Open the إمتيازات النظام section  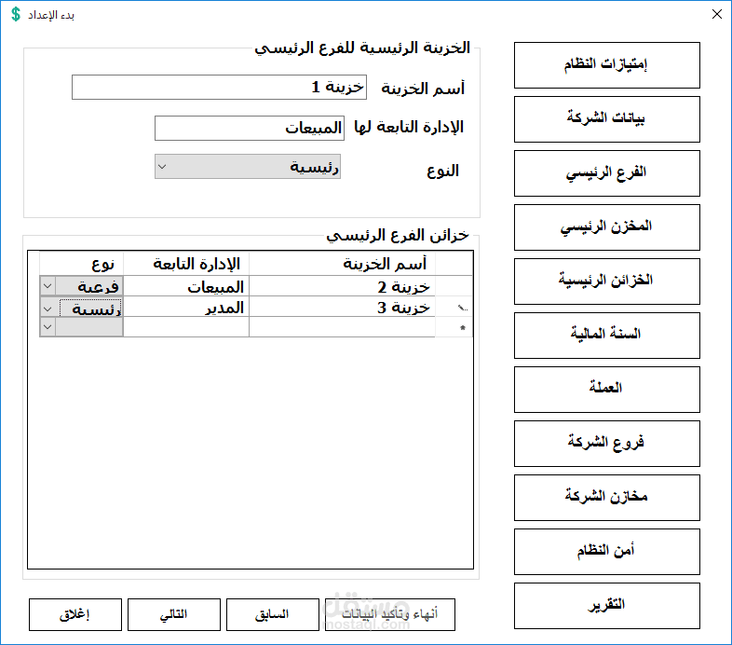click(607, 65)
